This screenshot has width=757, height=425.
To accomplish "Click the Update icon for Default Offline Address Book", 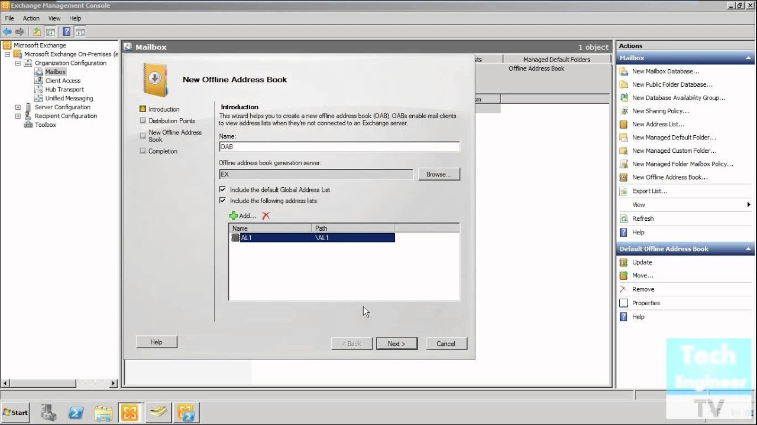I will (623, 262).
